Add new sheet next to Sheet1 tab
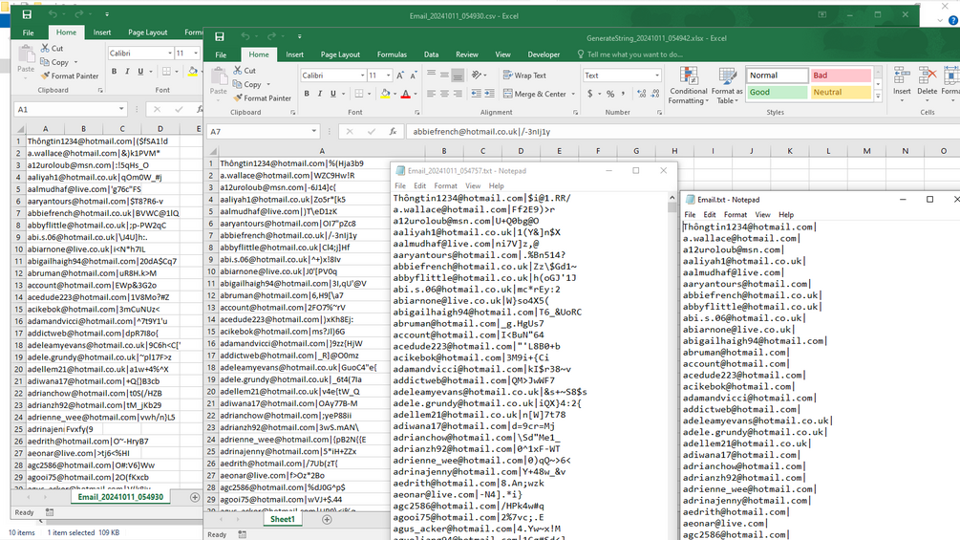Screen dimensions: 960x540 pyautogui.click(x=327, y=519)
